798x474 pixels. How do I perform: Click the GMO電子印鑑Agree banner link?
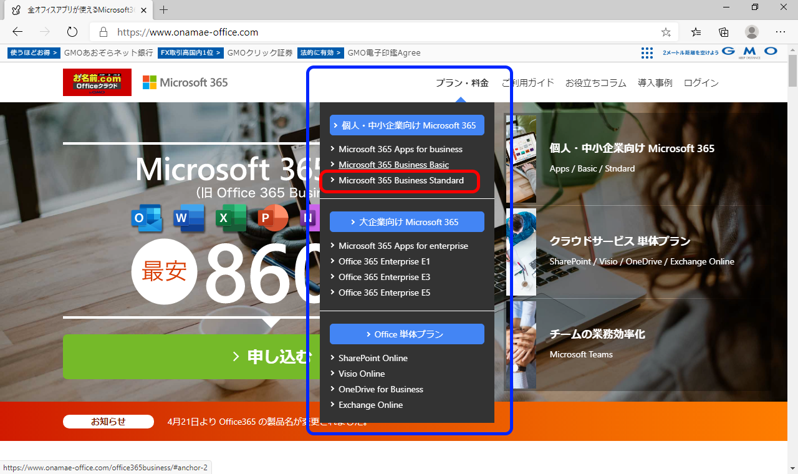click(384, 53)
